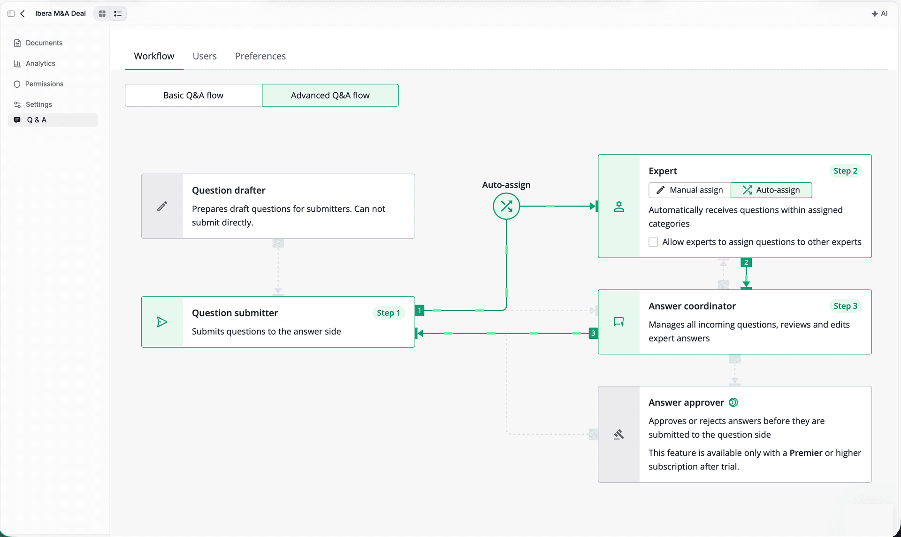The width and height of the screenshot is (901, 537).
Task: Select the Advanced Q&A flow option
Action: [x=330, y=95]
